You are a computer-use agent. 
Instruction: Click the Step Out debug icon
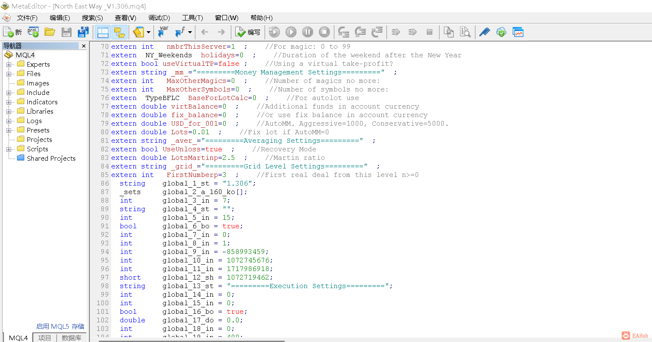coord(377,32)
